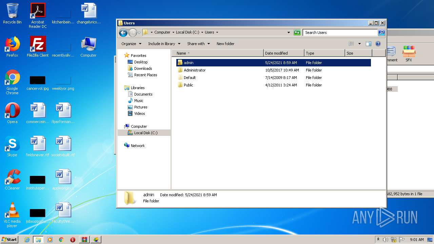Open the view options dropdown arrow
Image resolution: width=434 pixels, height=244 pixels.
pos(359,44)
